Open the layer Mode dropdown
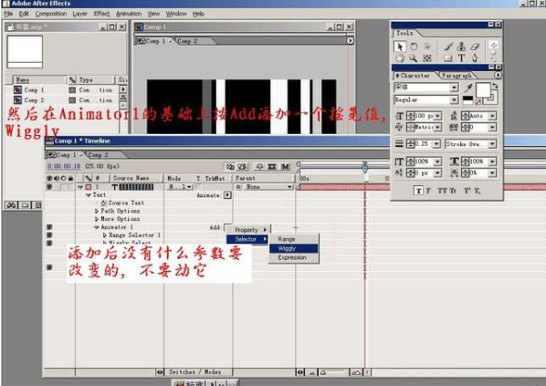The width and height of the screenshot is (546, 386). click(180, 187)
